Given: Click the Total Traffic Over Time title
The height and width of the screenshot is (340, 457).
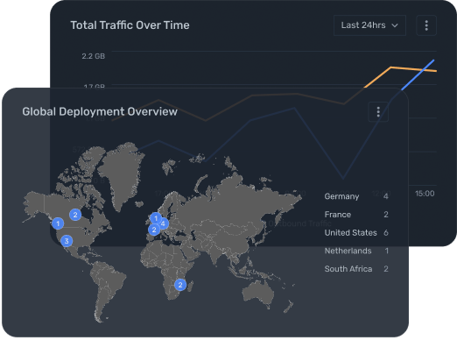Looking at the screenshot, I should point(130,25).
